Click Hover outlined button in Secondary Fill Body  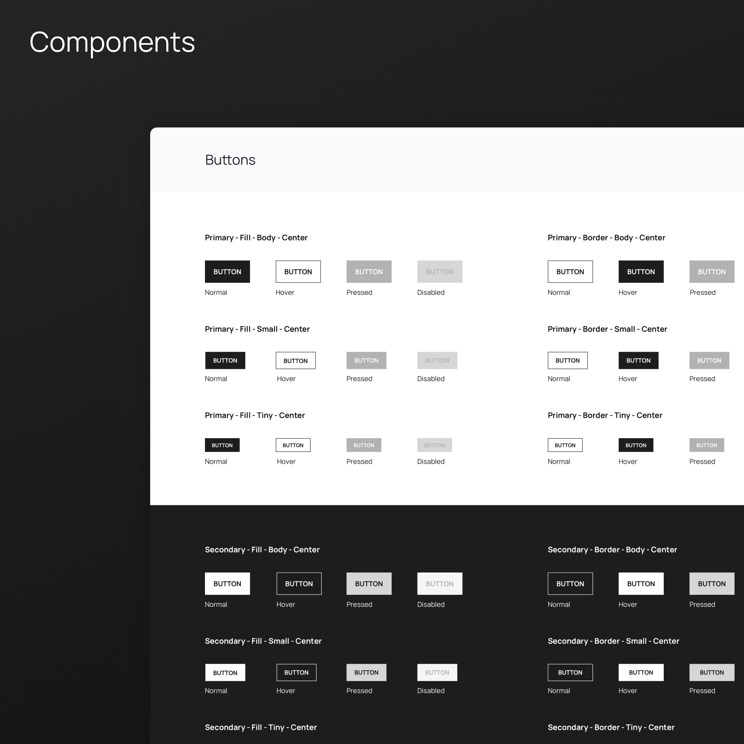(x=299, y=583)
